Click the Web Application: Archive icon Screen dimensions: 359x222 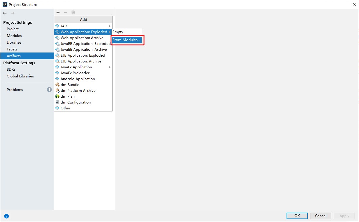57,38
